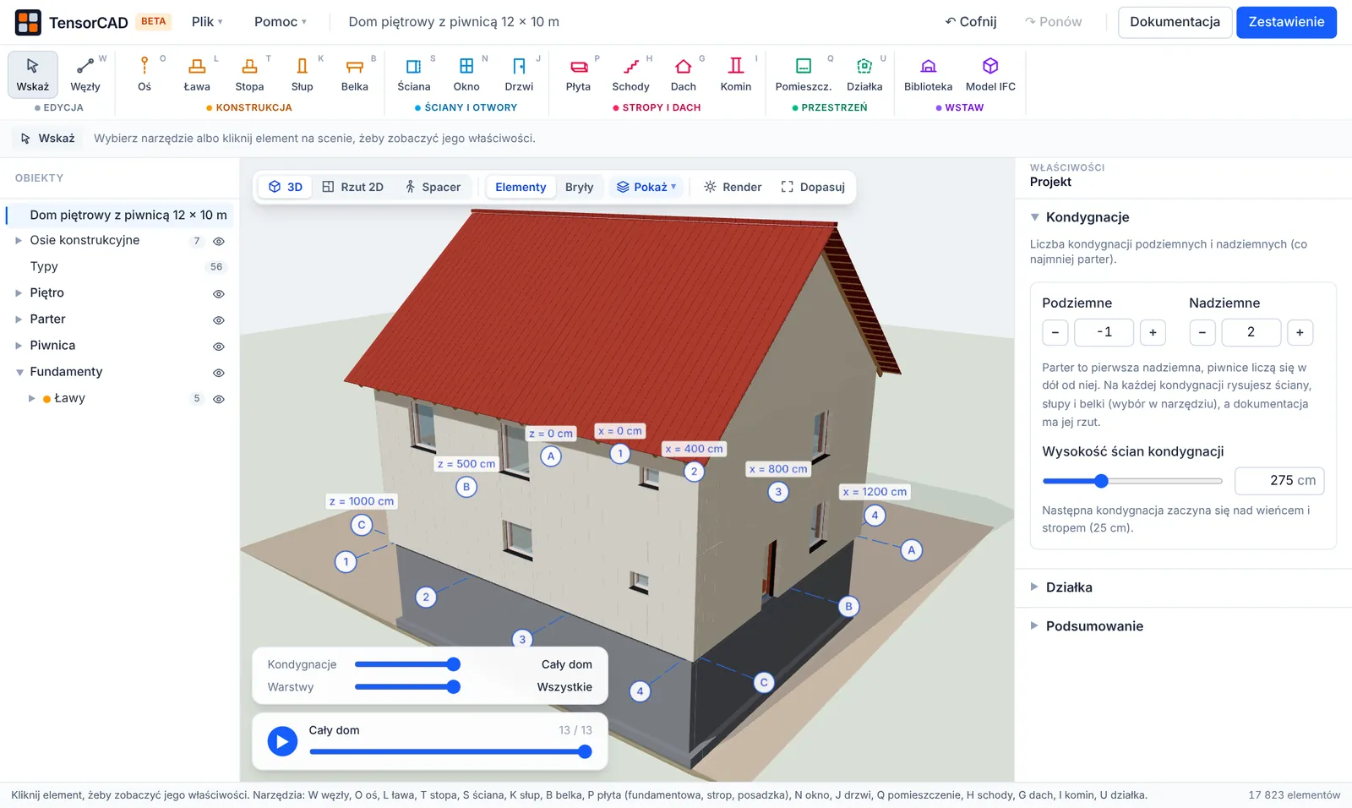Activate the Belka beam tool
This screenshot has width=1352, height=808.
(x=355, y=74)
